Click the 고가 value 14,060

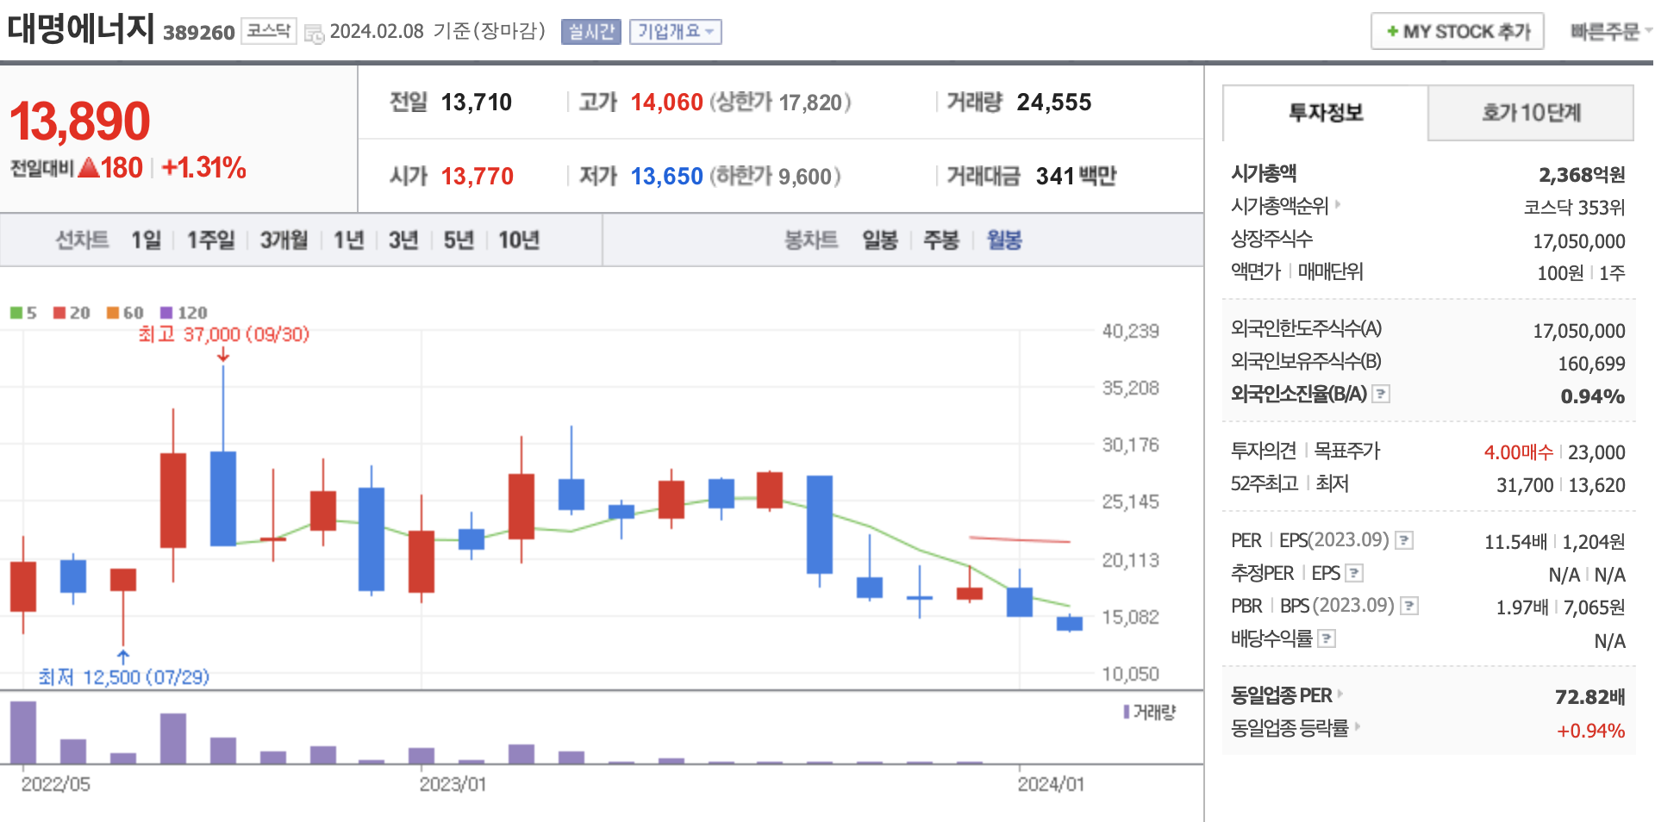pos(667,103)
